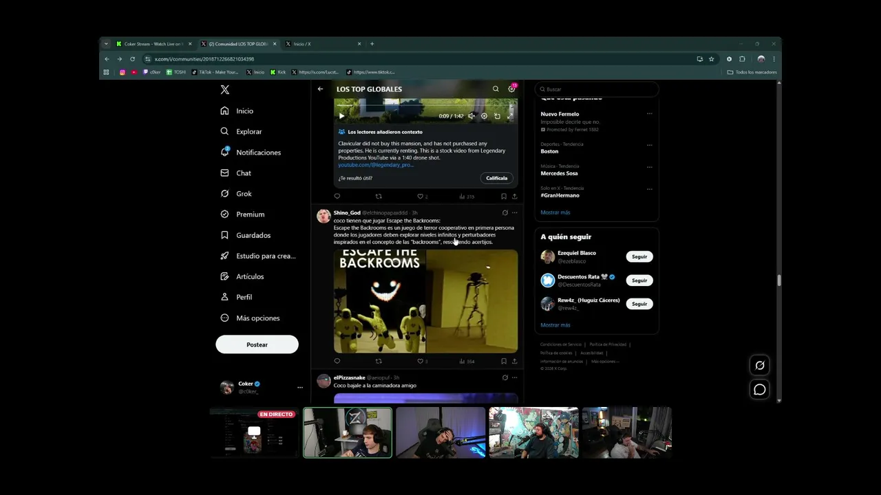Open Artículos in the sidebar
This screenshot has height=495, width=881.
pyautogui.click(x=242, y=276)
